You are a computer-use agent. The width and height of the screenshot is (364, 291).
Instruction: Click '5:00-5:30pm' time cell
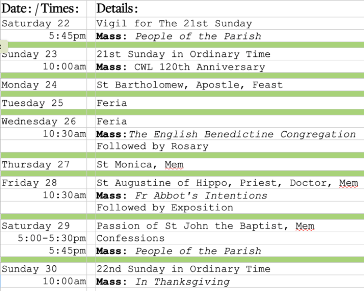click(44, 238)
